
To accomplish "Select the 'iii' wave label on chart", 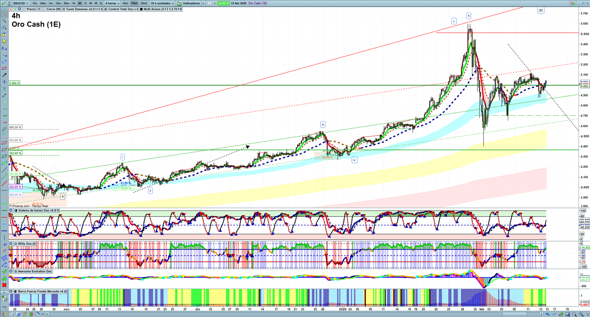I will pyautogui.click(x=323, y=125).
